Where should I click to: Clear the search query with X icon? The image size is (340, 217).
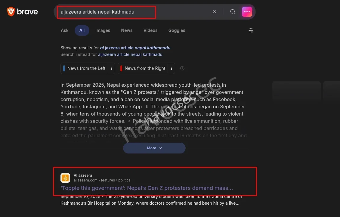point(215,12)
